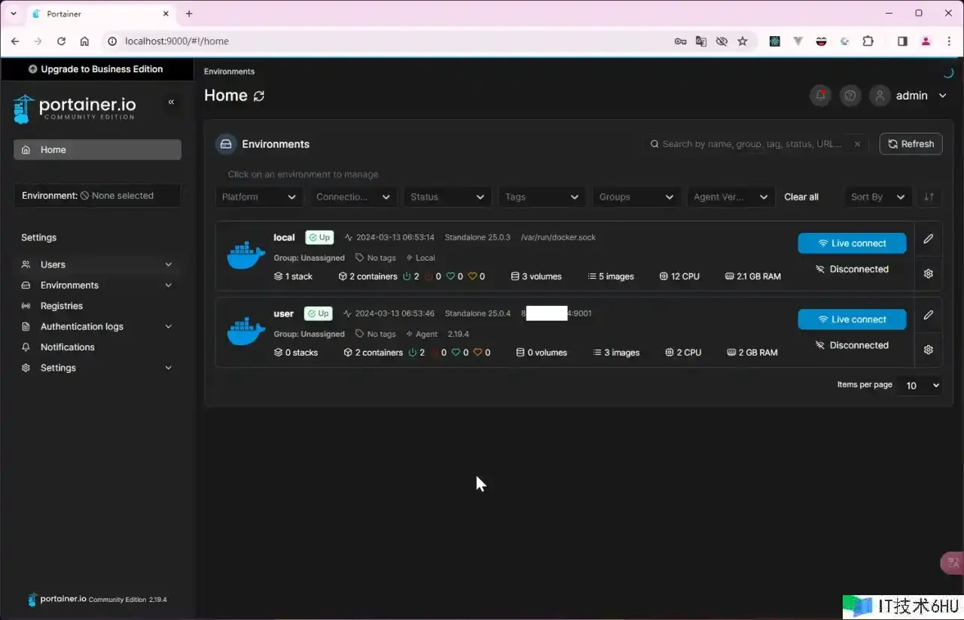Viewport: 964px width, 620px height.
Task: Open the Status filter dropdown
Action: (x=447, y=197)
